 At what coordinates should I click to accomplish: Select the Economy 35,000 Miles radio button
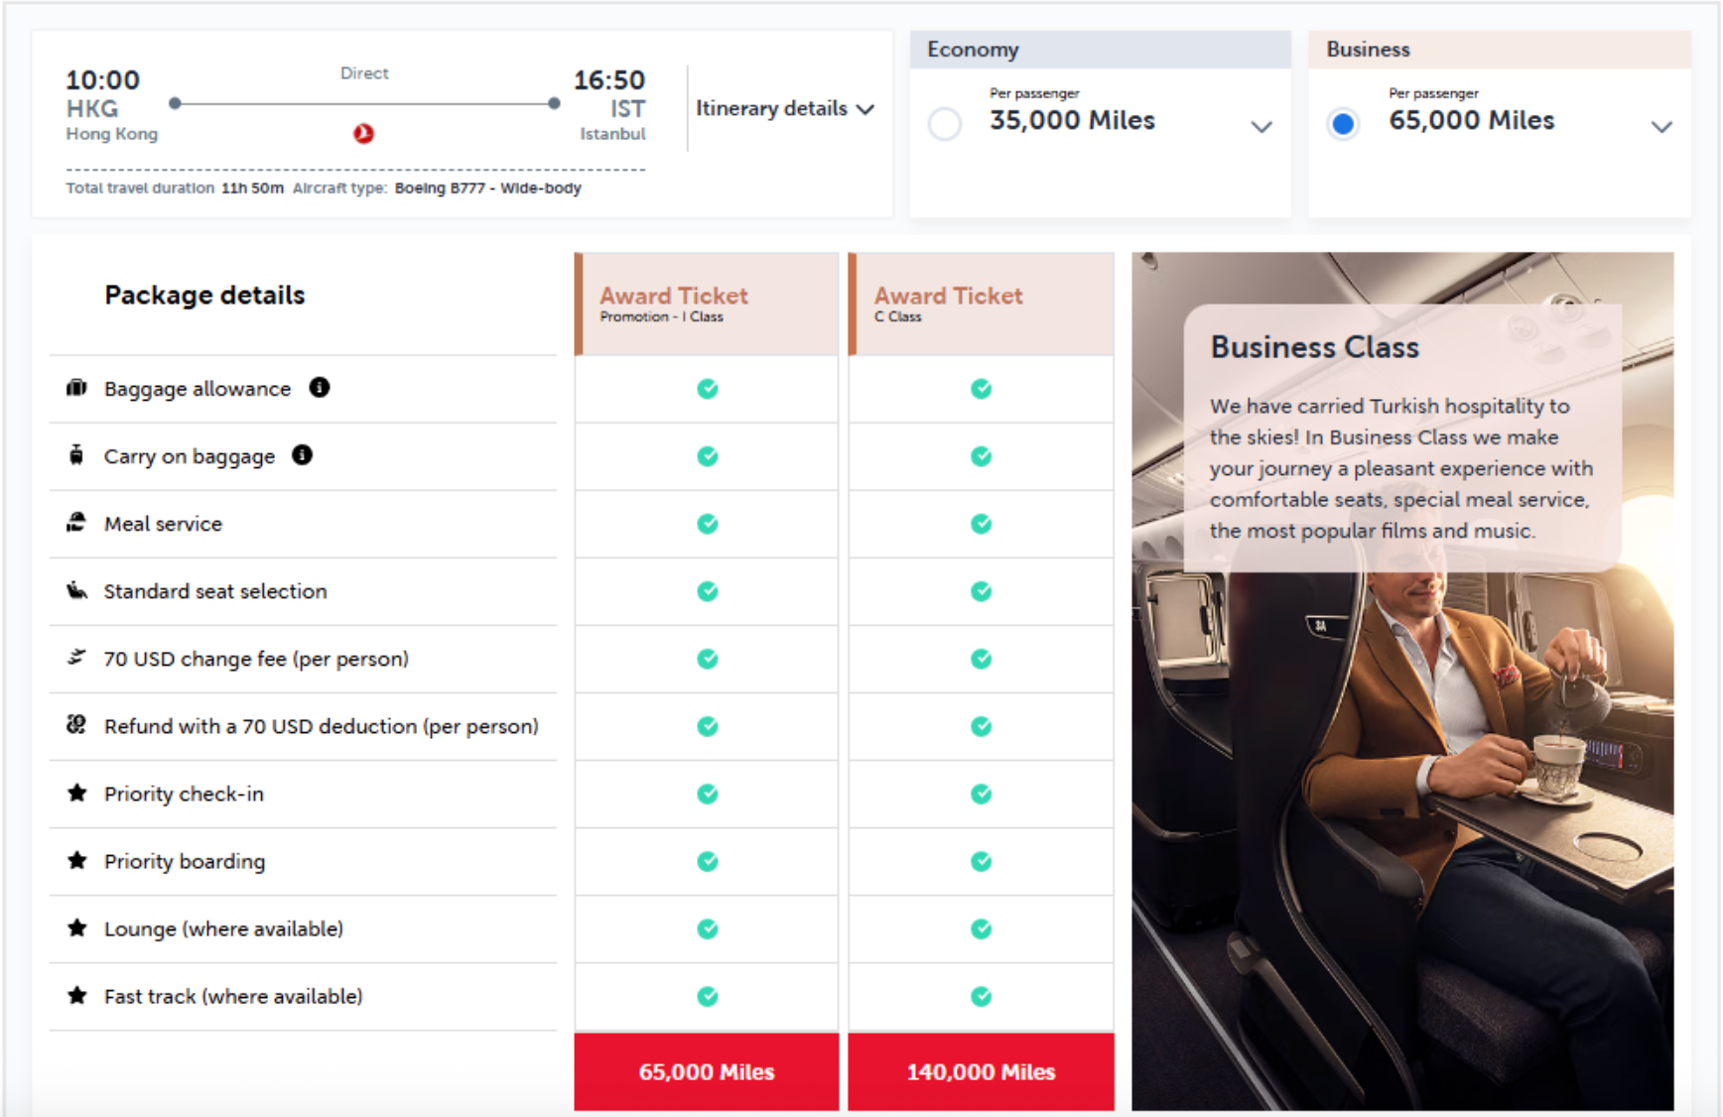point(945,124)
